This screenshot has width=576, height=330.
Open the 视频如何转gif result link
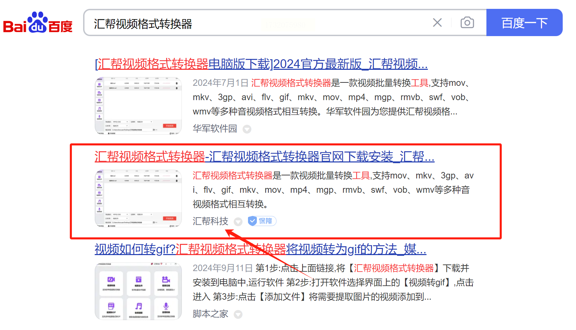click(260, 249)
